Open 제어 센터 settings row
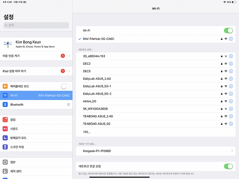The width and height of the screenshot is (239, 179). coord(36,171)
